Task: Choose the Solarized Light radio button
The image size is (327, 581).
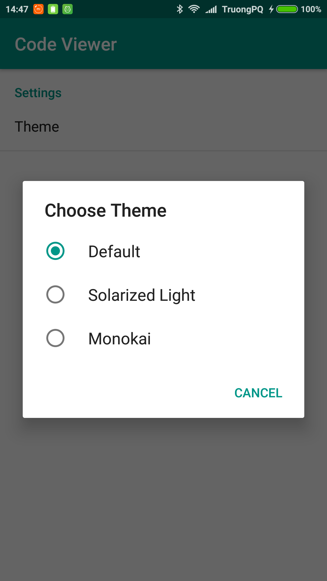Action: (x=55, y=294)
